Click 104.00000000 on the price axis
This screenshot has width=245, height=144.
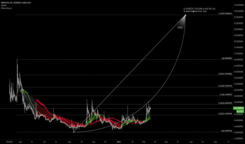coord(239,5)
